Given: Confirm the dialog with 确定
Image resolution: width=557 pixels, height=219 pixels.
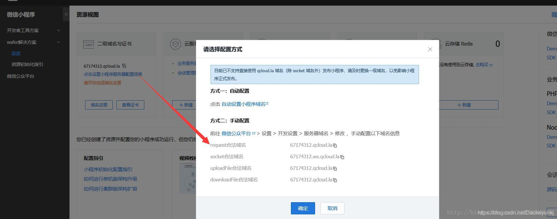Looking at the screenshot, I should pyautogui.click(x=303, y=208).
